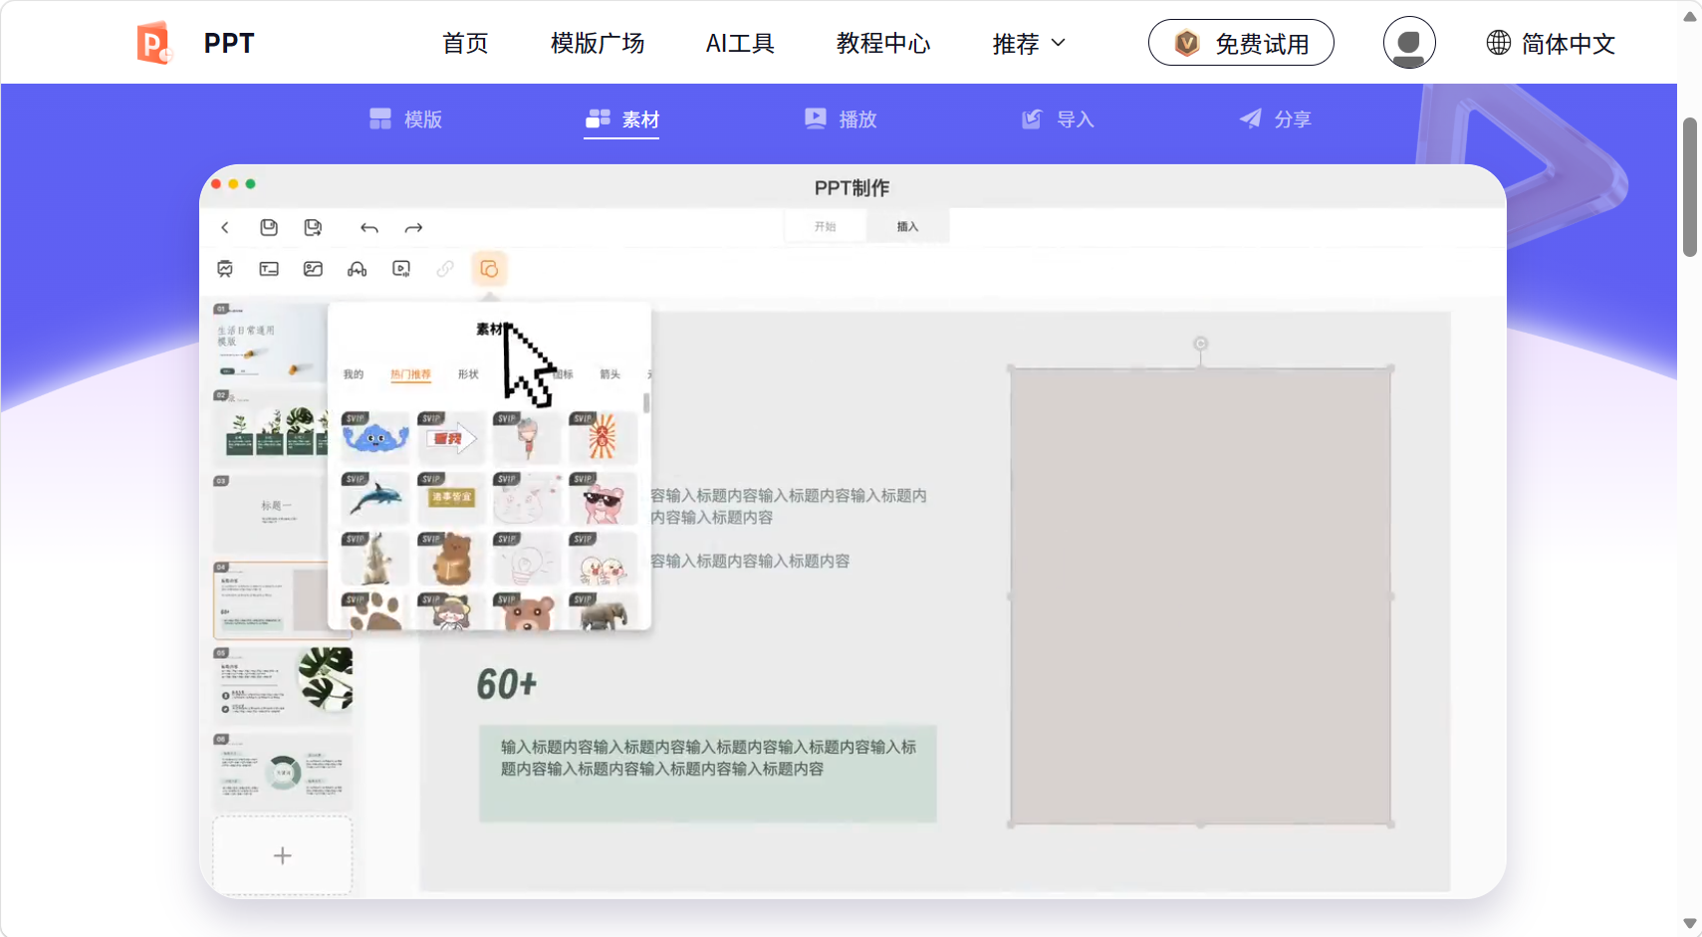Screen dimensions: 1702x937
Task: Click the green text box on slide
Action: click(708, 773)
